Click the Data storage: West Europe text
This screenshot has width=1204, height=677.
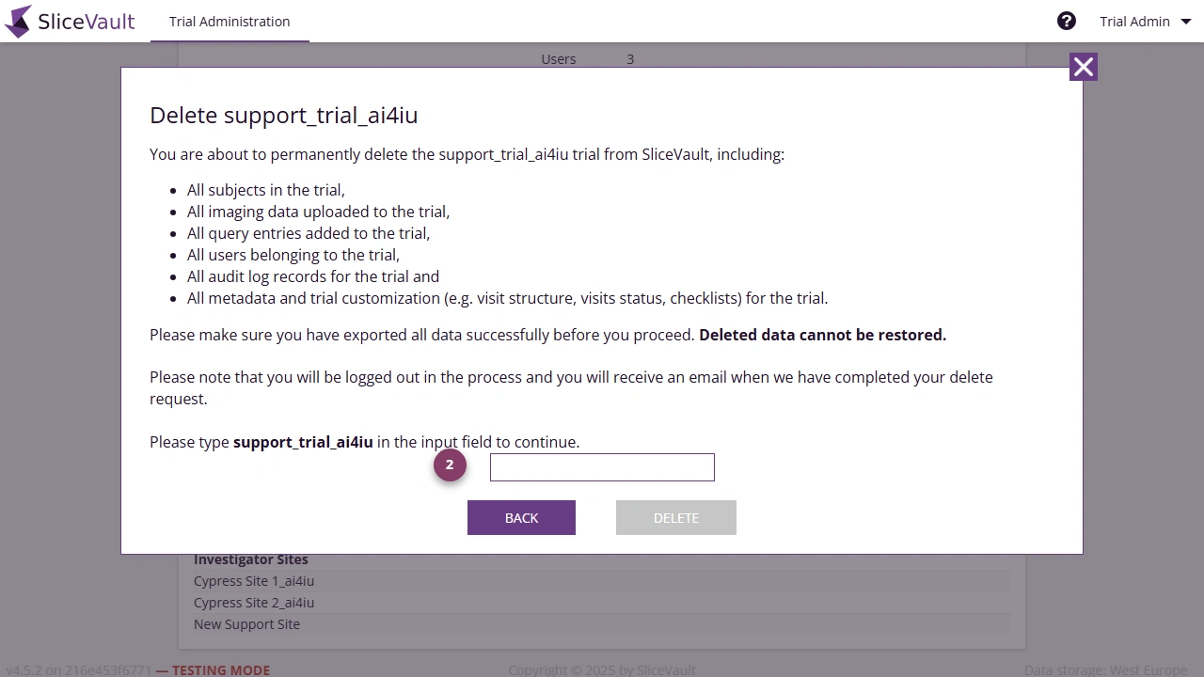[x=1105, y=670]
